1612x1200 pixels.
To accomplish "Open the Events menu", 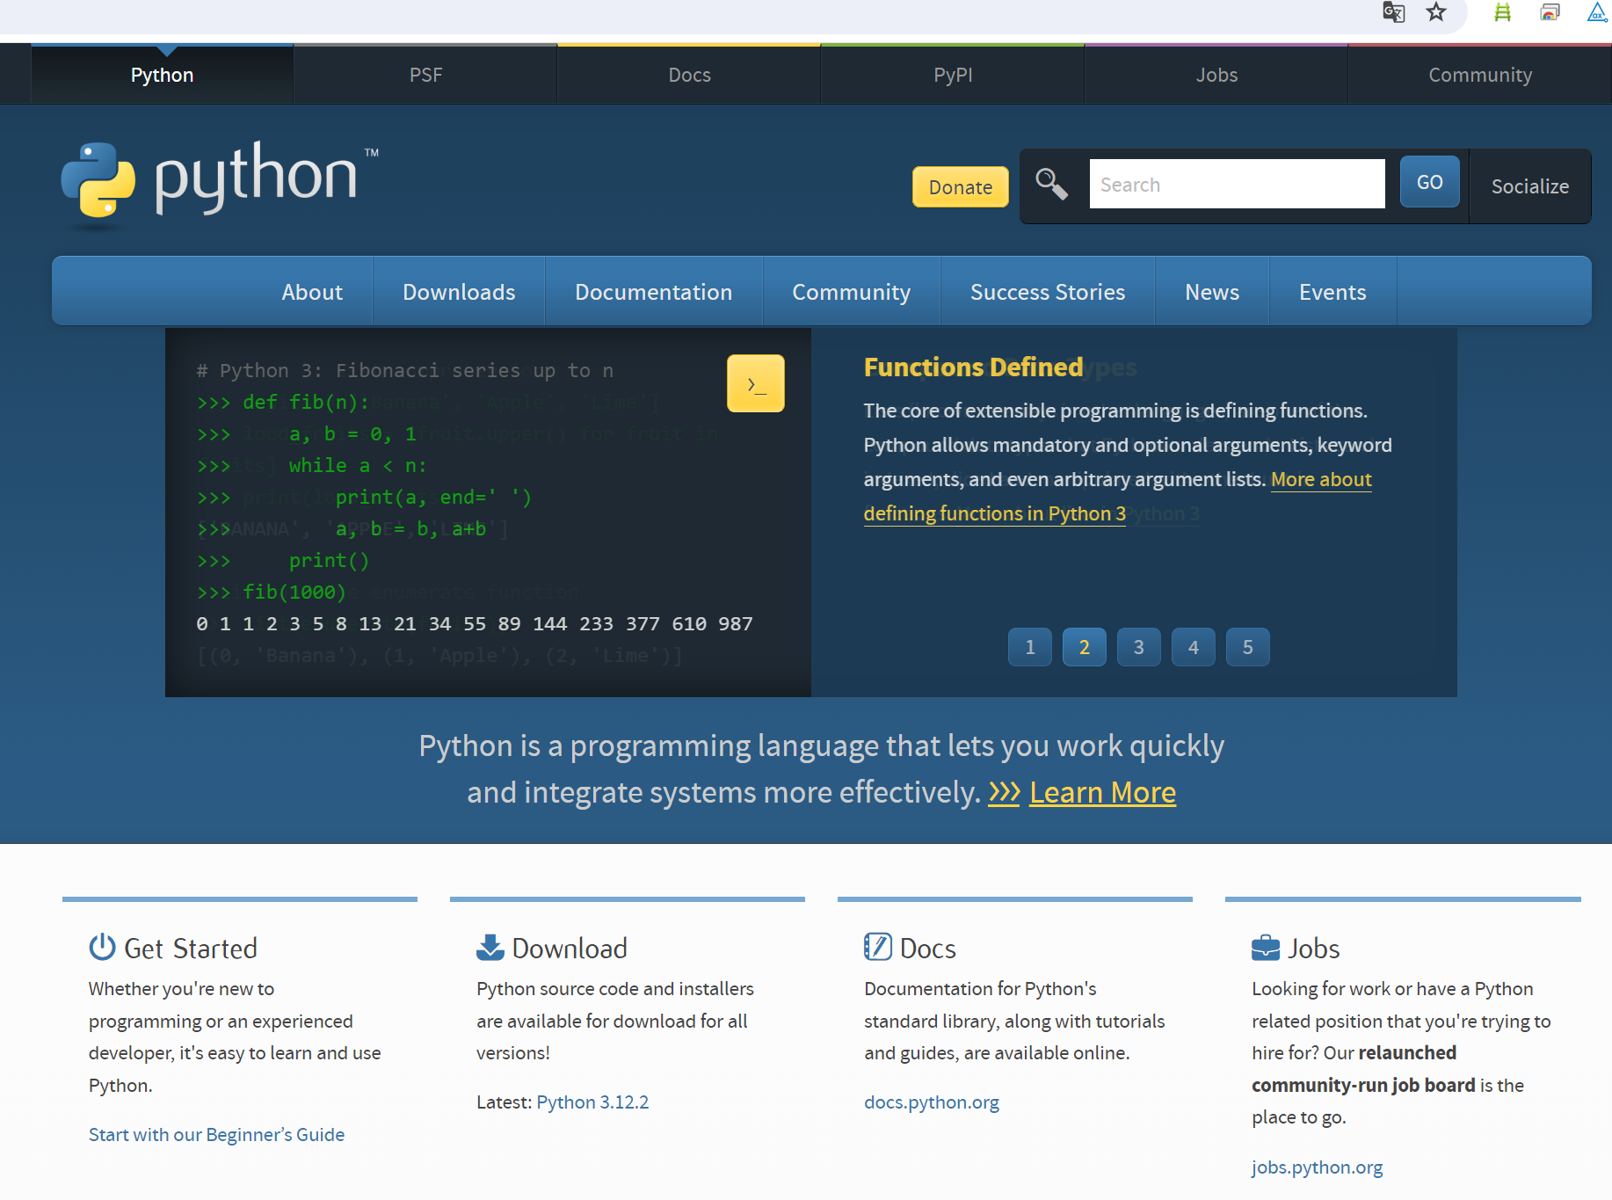I will click(1332, 292).
